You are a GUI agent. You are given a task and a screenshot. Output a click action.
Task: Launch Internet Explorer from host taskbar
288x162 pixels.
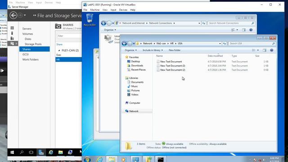51,152
